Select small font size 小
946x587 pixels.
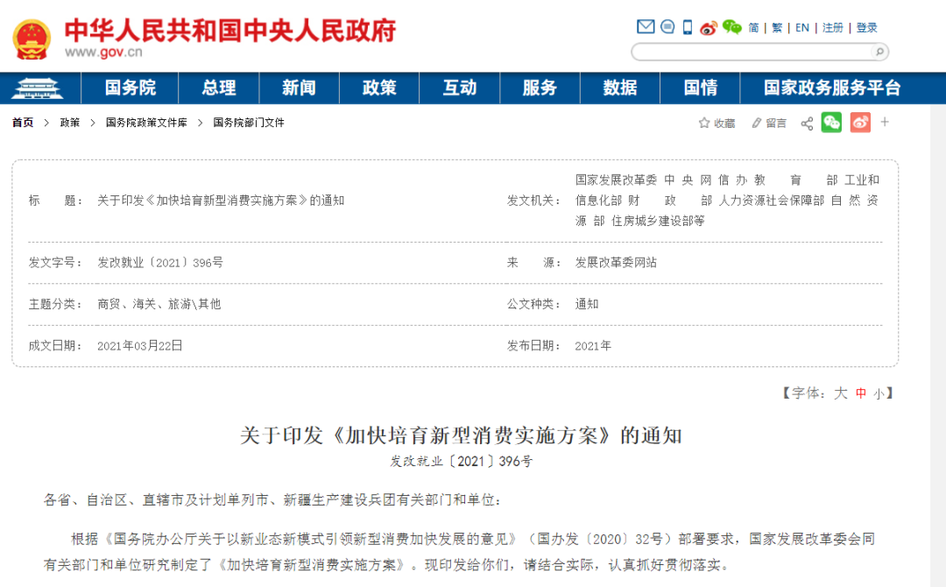point(879,394)
